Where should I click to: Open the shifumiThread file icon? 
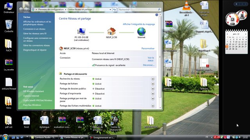point(9,84)
